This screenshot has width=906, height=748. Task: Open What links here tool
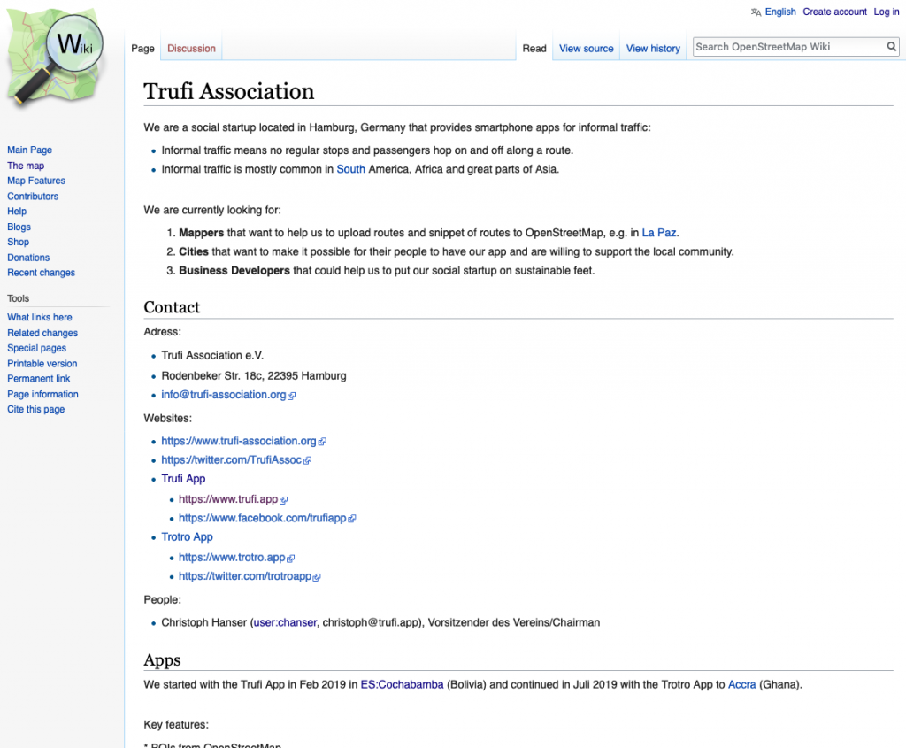[x=39, y=317]
